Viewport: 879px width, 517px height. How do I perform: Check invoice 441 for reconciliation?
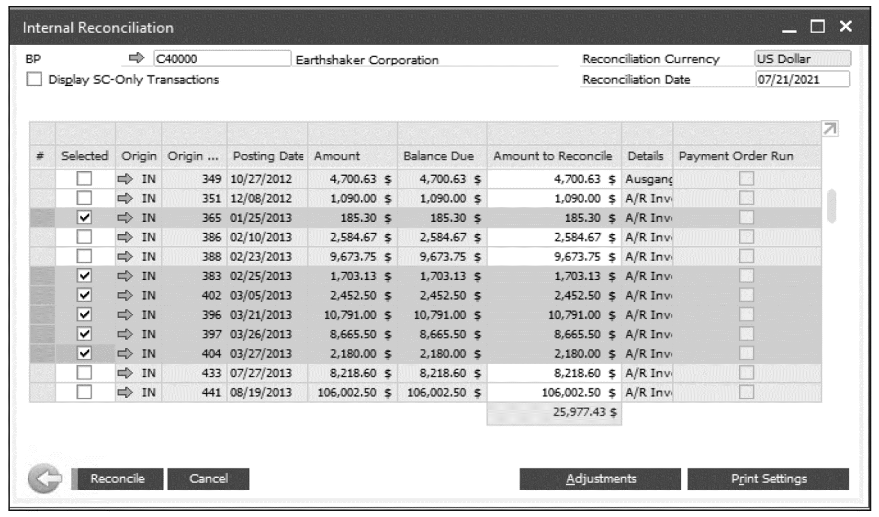tap(83, 391)
